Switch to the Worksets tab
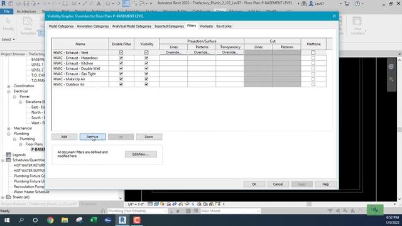Image resolution: width=402 pixels, height=226 pixels. tap(206, 26)
